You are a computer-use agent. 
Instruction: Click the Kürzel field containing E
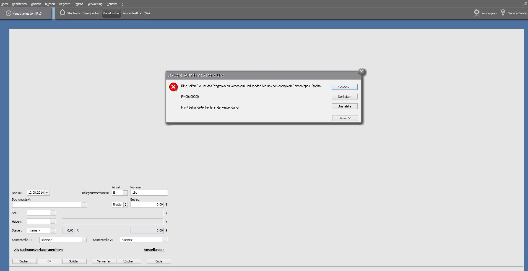(x=117, y=193)
